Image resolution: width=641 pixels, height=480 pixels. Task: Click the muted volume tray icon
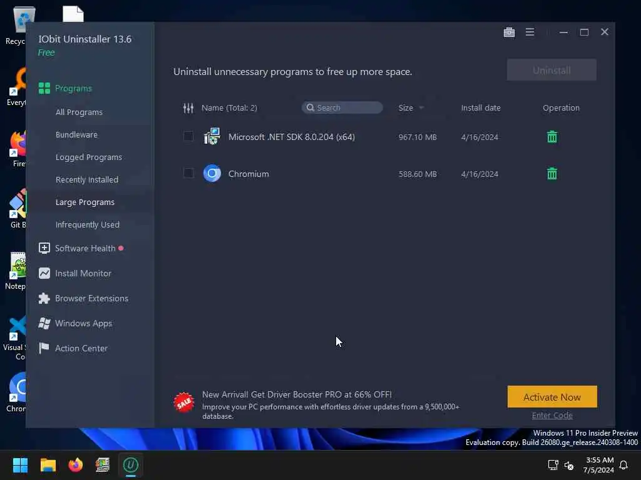pos(568,465)
